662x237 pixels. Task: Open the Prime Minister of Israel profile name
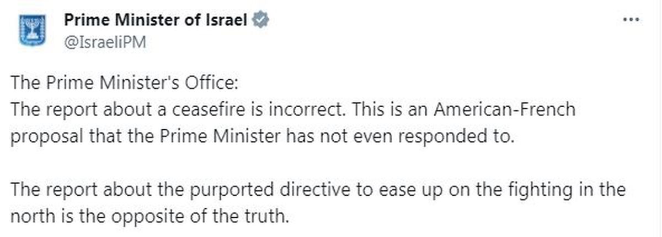point(157,20)
